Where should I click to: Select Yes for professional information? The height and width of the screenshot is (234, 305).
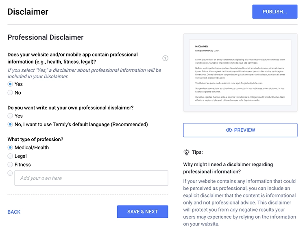10,84
